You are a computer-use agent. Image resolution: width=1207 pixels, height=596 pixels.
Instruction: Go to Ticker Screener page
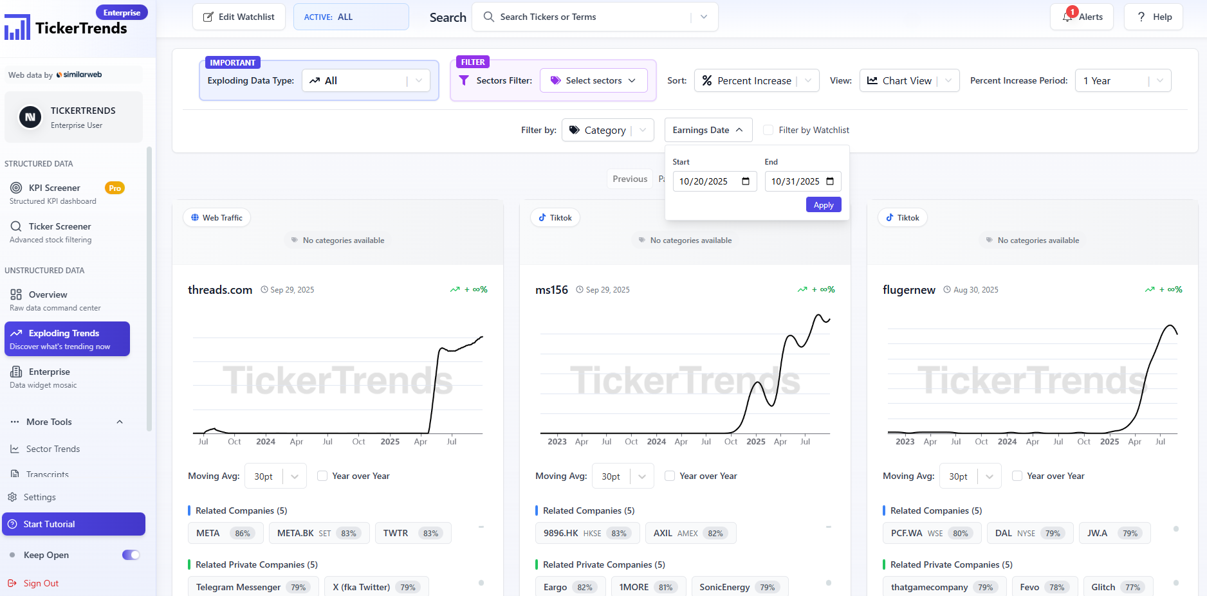(x=59, y=226)
